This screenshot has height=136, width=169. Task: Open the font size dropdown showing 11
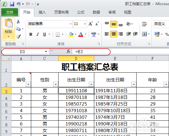pos(85,24)
